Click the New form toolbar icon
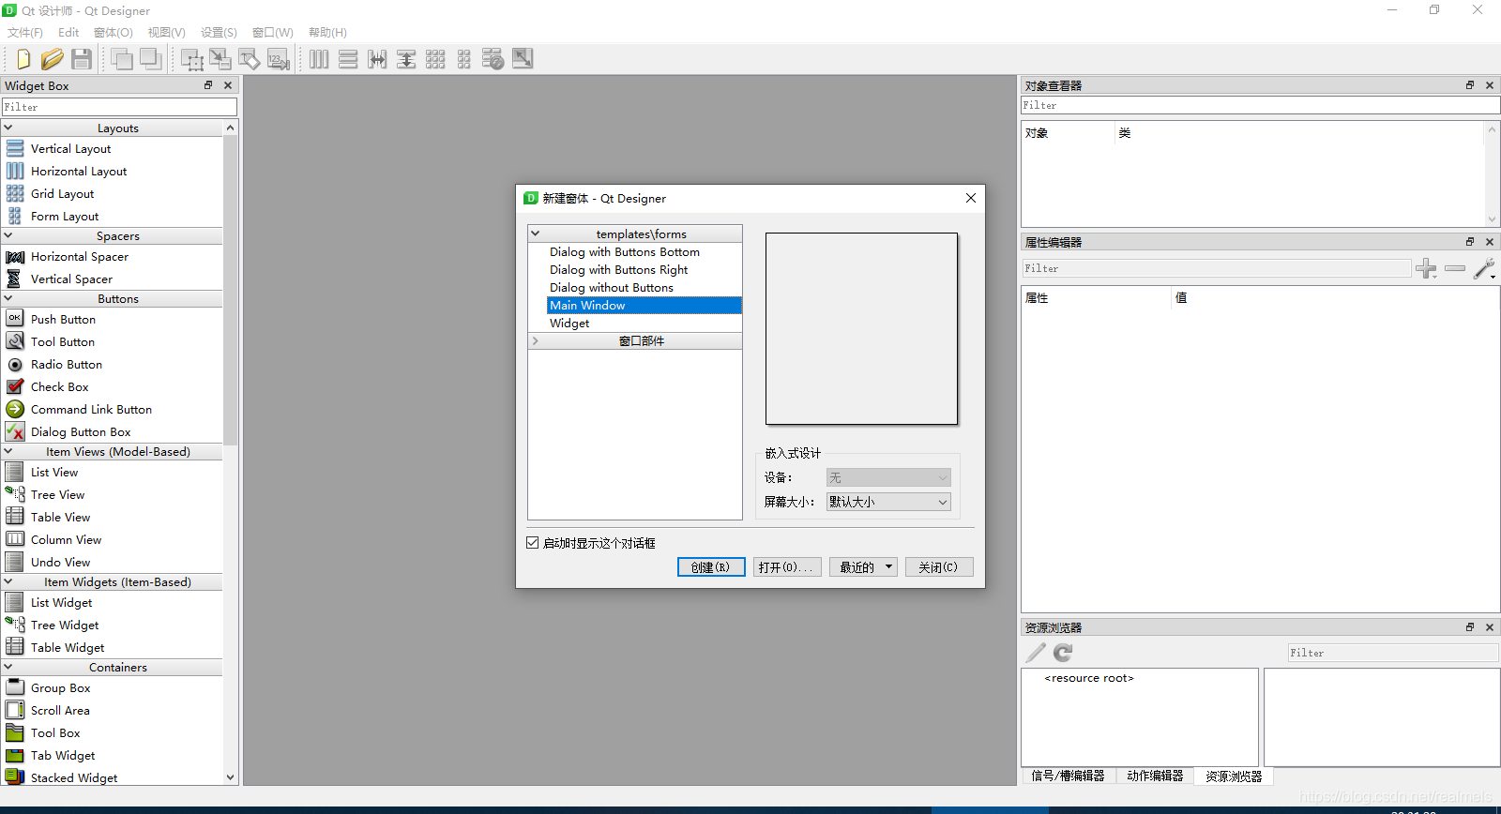The width and height of the screenshot is (1501, 814). 23,59
